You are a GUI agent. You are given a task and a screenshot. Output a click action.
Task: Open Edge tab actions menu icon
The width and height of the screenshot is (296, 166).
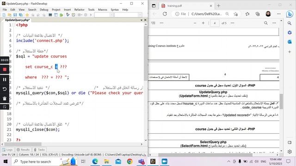click(154, 6)
